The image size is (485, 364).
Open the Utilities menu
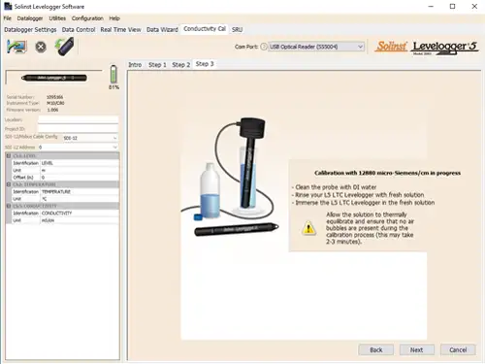click(57, 18)
